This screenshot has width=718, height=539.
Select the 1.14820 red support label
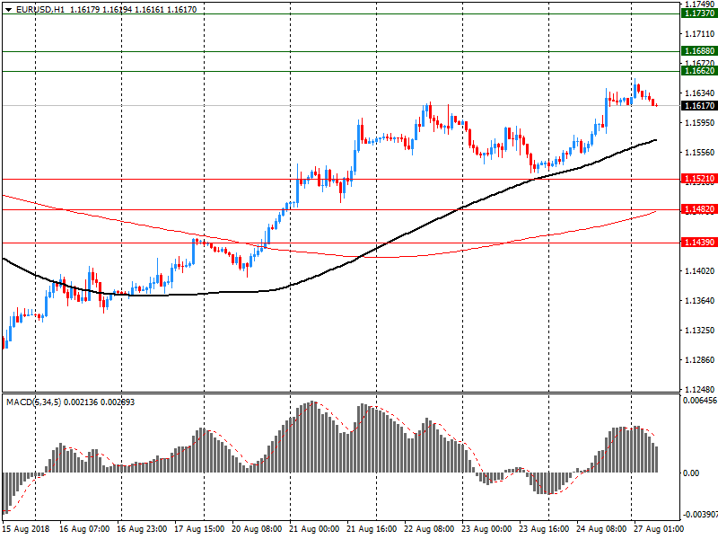(x=699, y=209)
